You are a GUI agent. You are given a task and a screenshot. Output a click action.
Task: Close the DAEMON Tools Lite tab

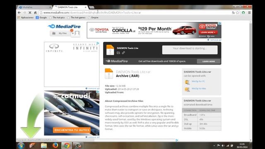pos(86,7)
